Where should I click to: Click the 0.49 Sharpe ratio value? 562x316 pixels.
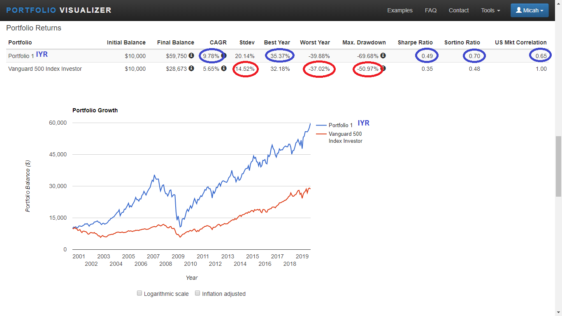[x=427, y=56]
